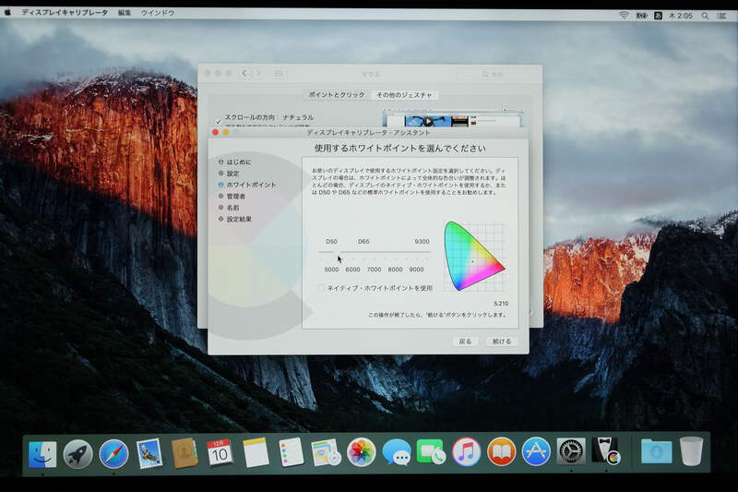
Task: Launch the Photos app in Dock
Action: [x=361, y=451]
